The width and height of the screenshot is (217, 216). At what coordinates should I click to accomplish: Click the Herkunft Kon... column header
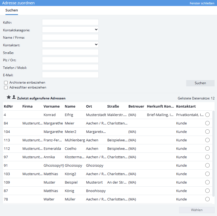tap(160, 106)
